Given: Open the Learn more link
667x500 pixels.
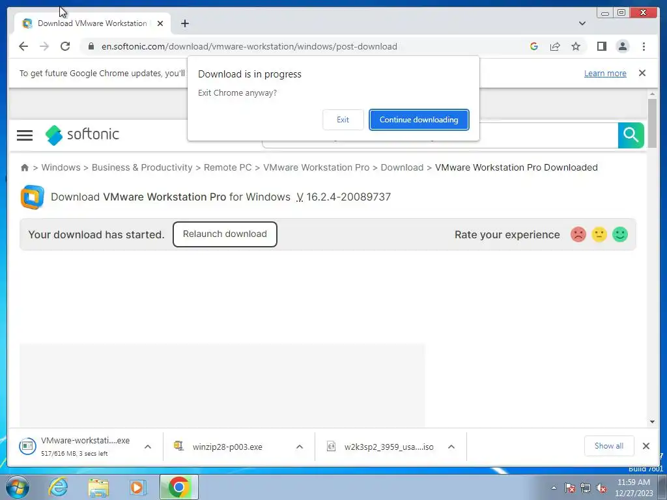Looking at the screenshot, I should pos(605,73).
